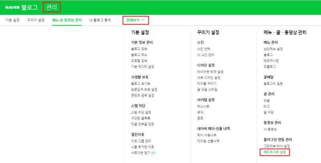Click the 블로그 logo text
This screenshot has height=163, width=321.
pos(29,7)
